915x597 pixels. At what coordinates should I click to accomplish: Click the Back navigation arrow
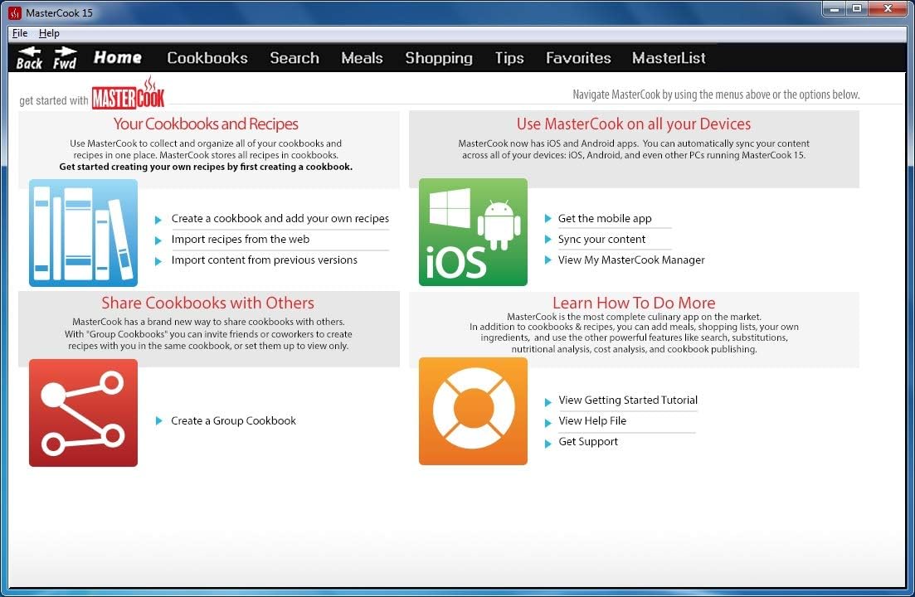point(27,56)
